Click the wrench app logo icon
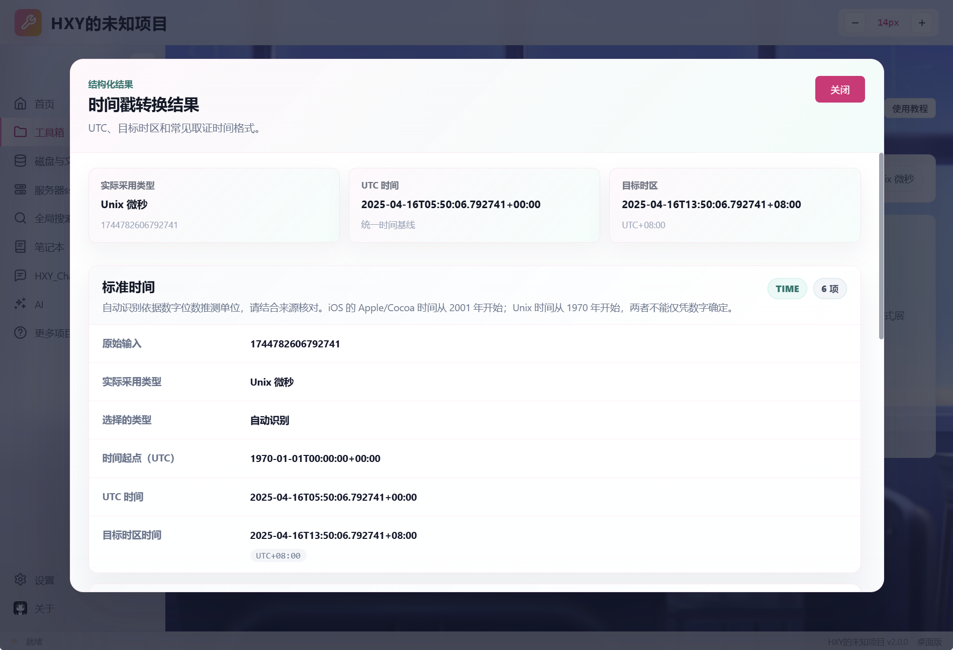The height and width of the screenshot is (650, 953). tap(28, 23)
